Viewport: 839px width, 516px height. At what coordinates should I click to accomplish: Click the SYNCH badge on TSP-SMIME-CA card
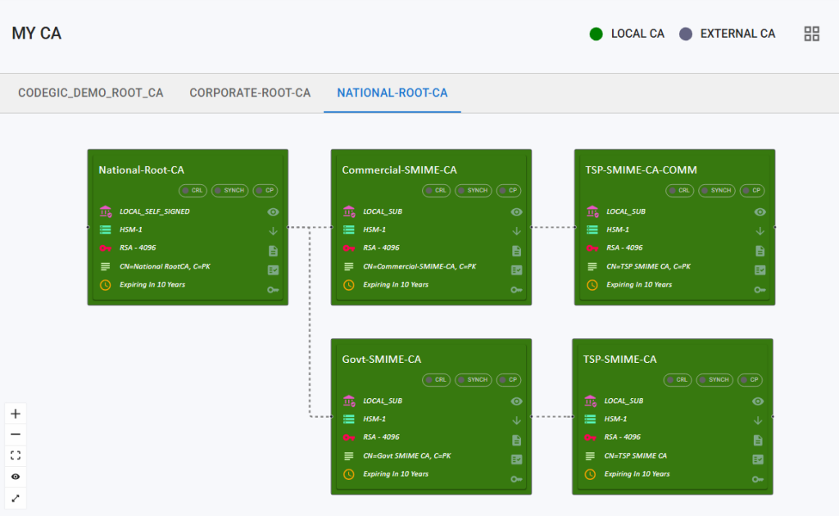tap(714, 380)
